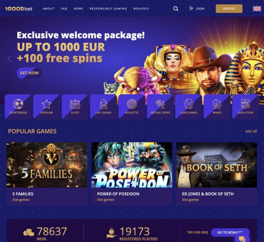This screenshot has height=242, width=264.
Task: Open the Virtual Sport runner icon
Action: pyautogui.click(x=160, y=104)
